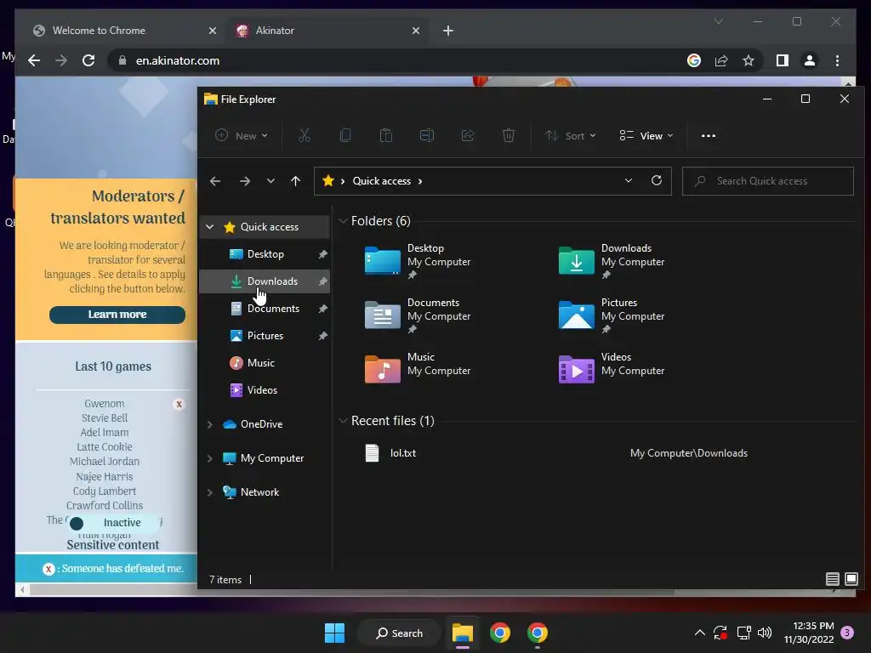The width and height of the screenshot is (871, 653).
Task: Expand the My Computer tree node
Action: click(x=209, y=458)
